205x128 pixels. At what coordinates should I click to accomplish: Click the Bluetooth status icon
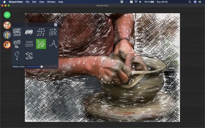[126, 2]
